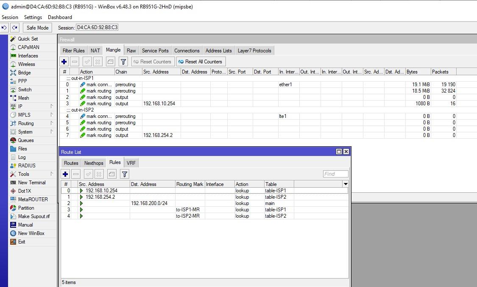
Task: Open the Switch section
Action: (25, 90)
